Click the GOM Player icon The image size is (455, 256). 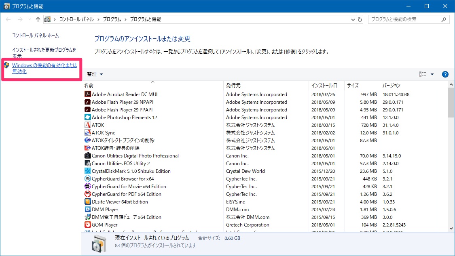87,225
